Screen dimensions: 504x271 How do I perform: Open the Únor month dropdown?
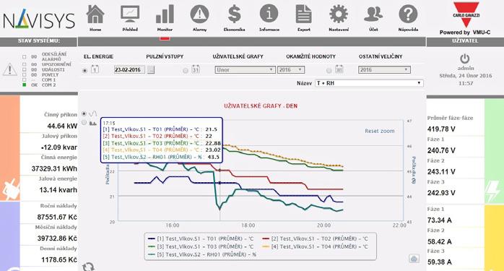point(245,70)
